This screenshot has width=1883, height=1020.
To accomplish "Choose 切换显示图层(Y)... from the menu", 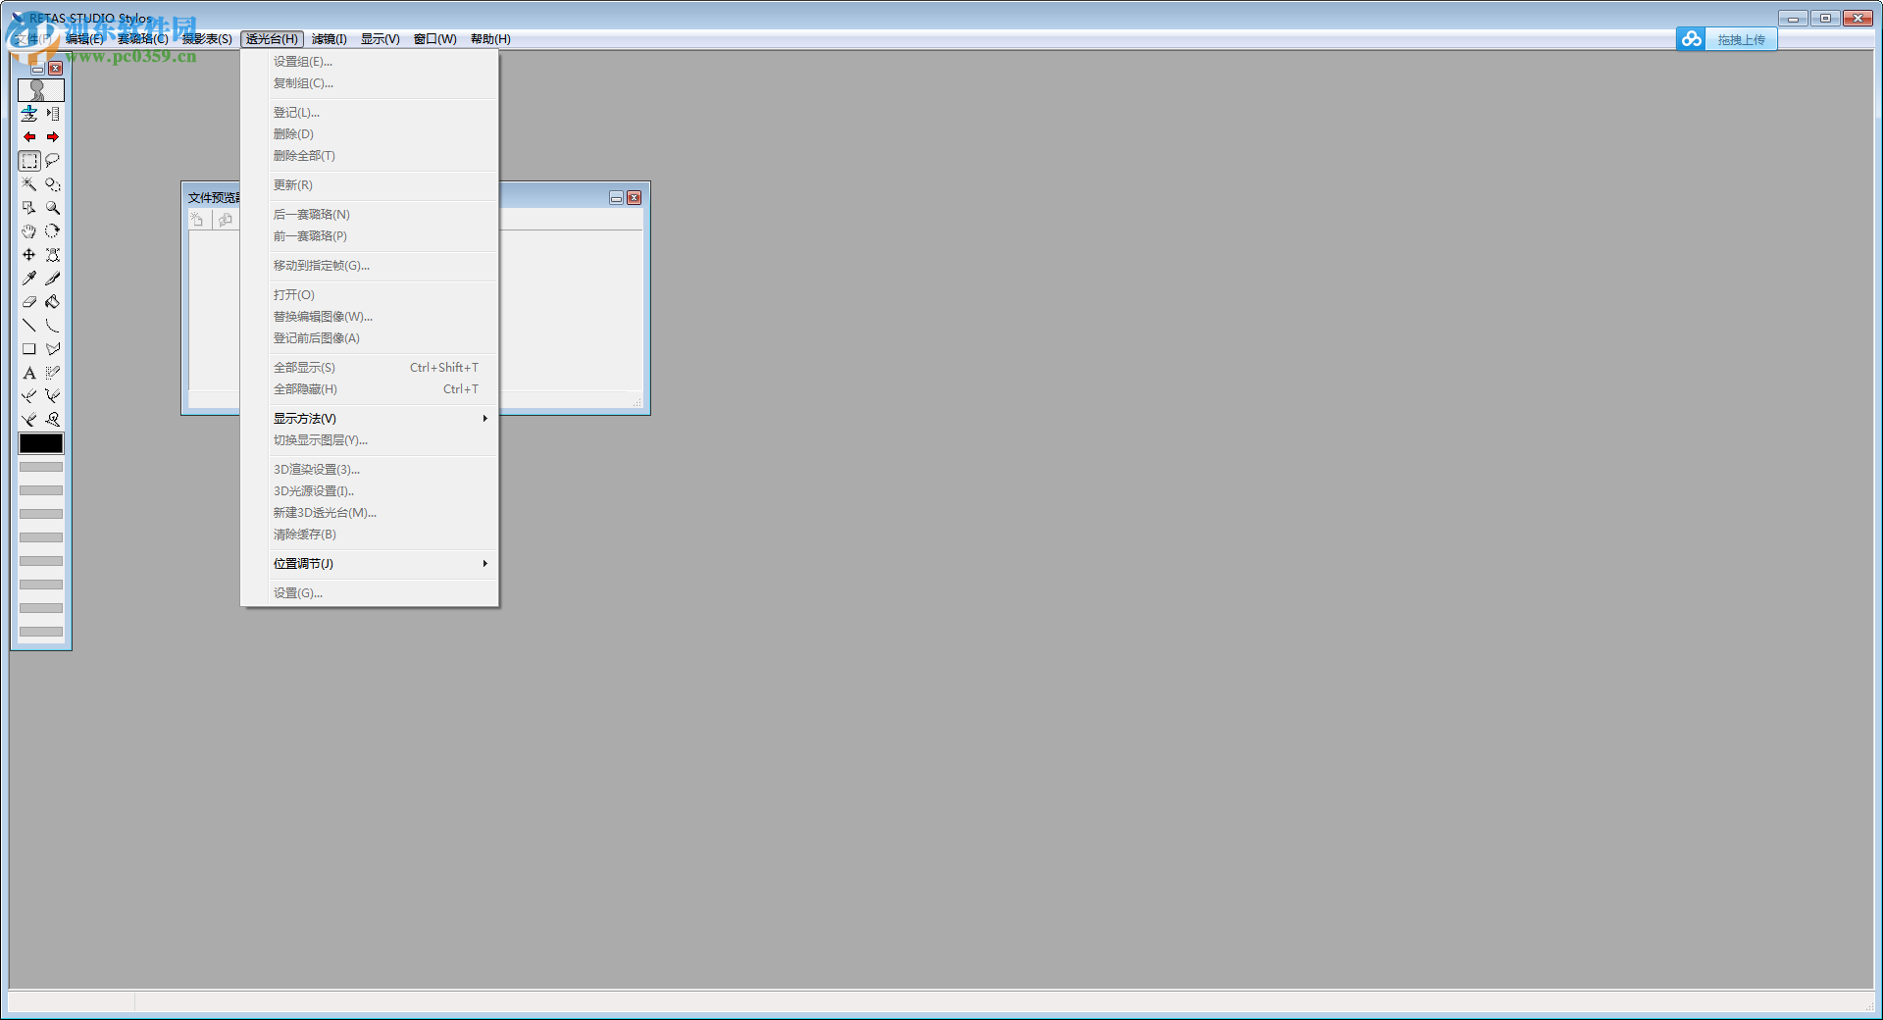I will (370, 440).
